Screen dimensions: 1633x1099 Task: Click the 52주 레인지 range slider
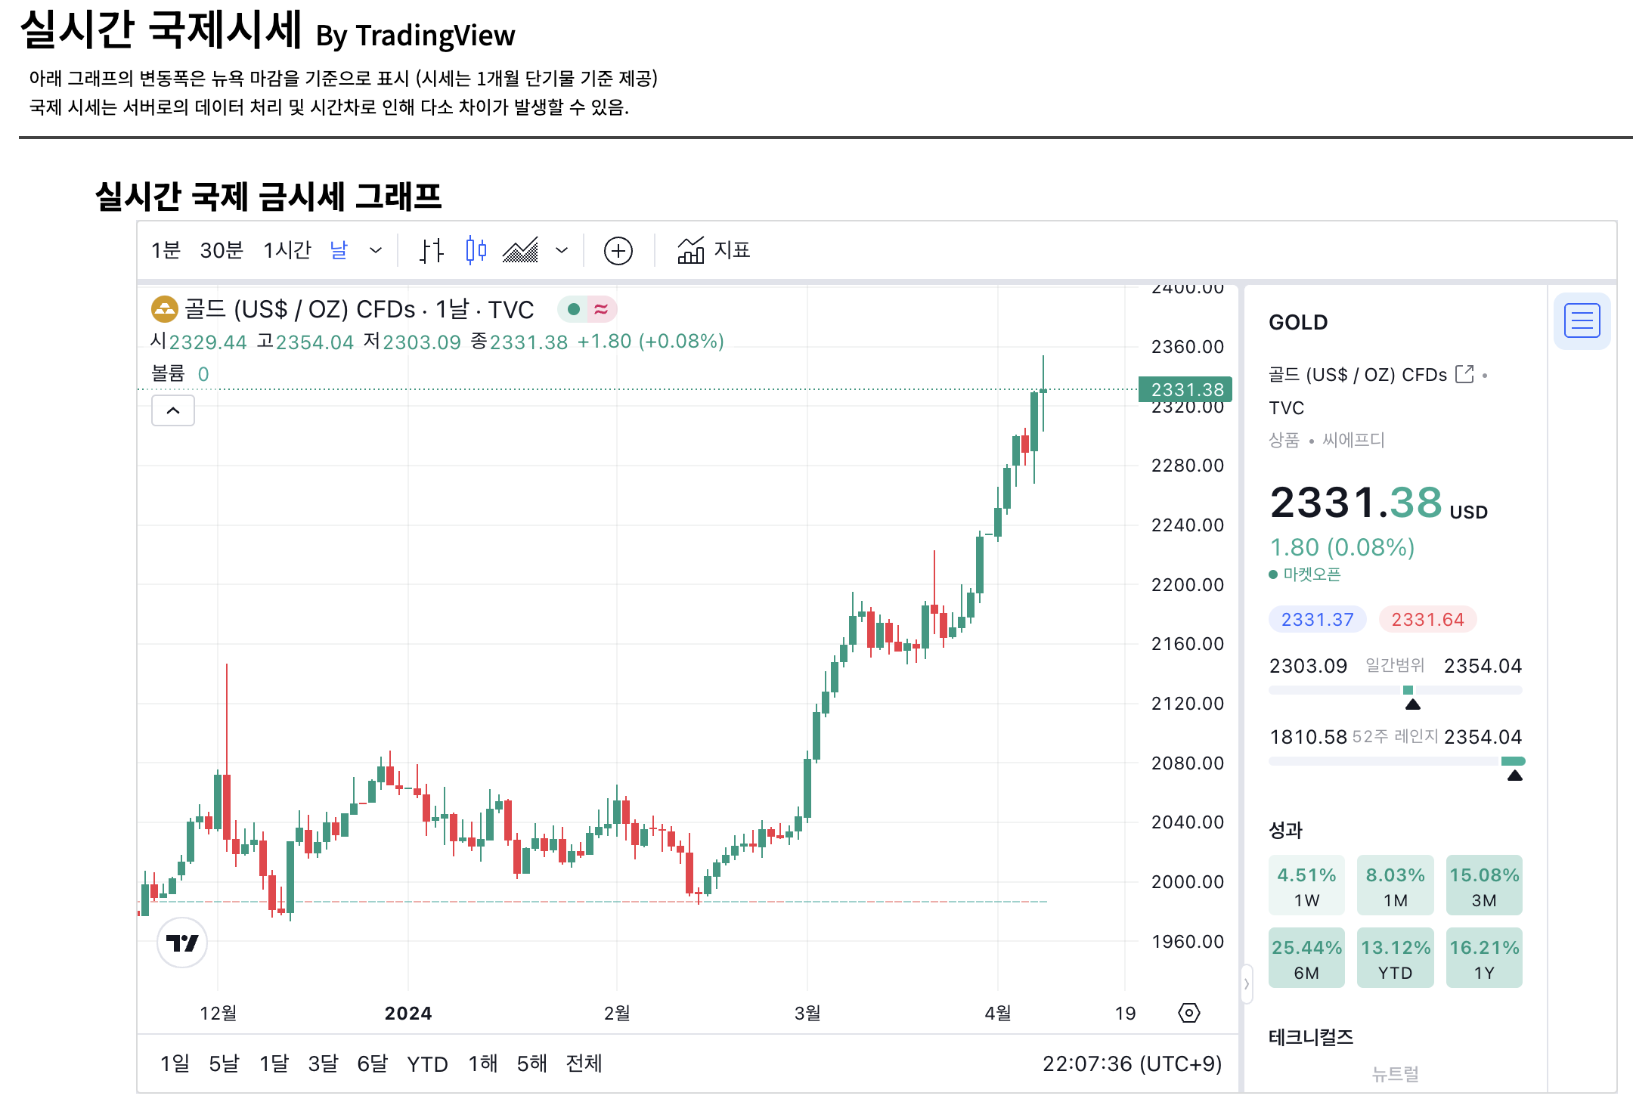(1396, 761)
